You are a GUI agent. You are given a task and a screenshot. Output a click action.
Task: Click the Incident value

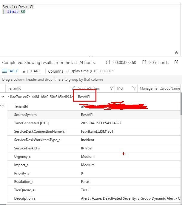tap(87, 140)
